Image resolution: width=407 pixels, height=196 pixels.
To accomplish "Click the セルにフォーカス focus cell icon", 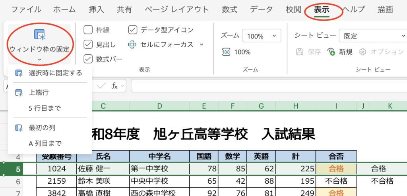I will (132, 44).
